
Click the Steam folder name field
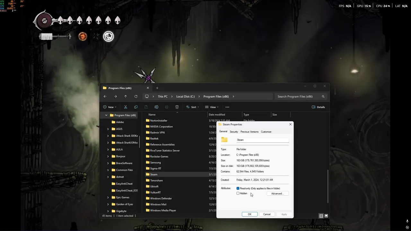(262, 140)
